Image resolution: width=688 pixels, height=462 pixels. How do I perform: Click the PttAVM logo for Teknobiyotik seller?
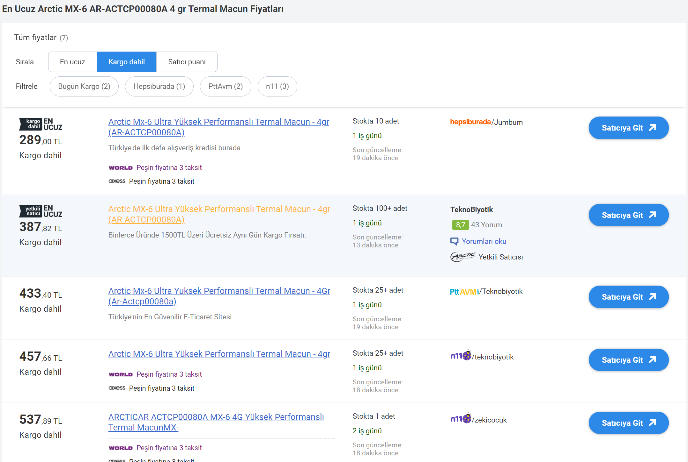pos(464,291)
